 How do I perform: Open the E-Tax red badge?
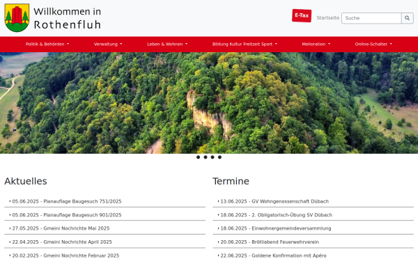pos(302,15)
